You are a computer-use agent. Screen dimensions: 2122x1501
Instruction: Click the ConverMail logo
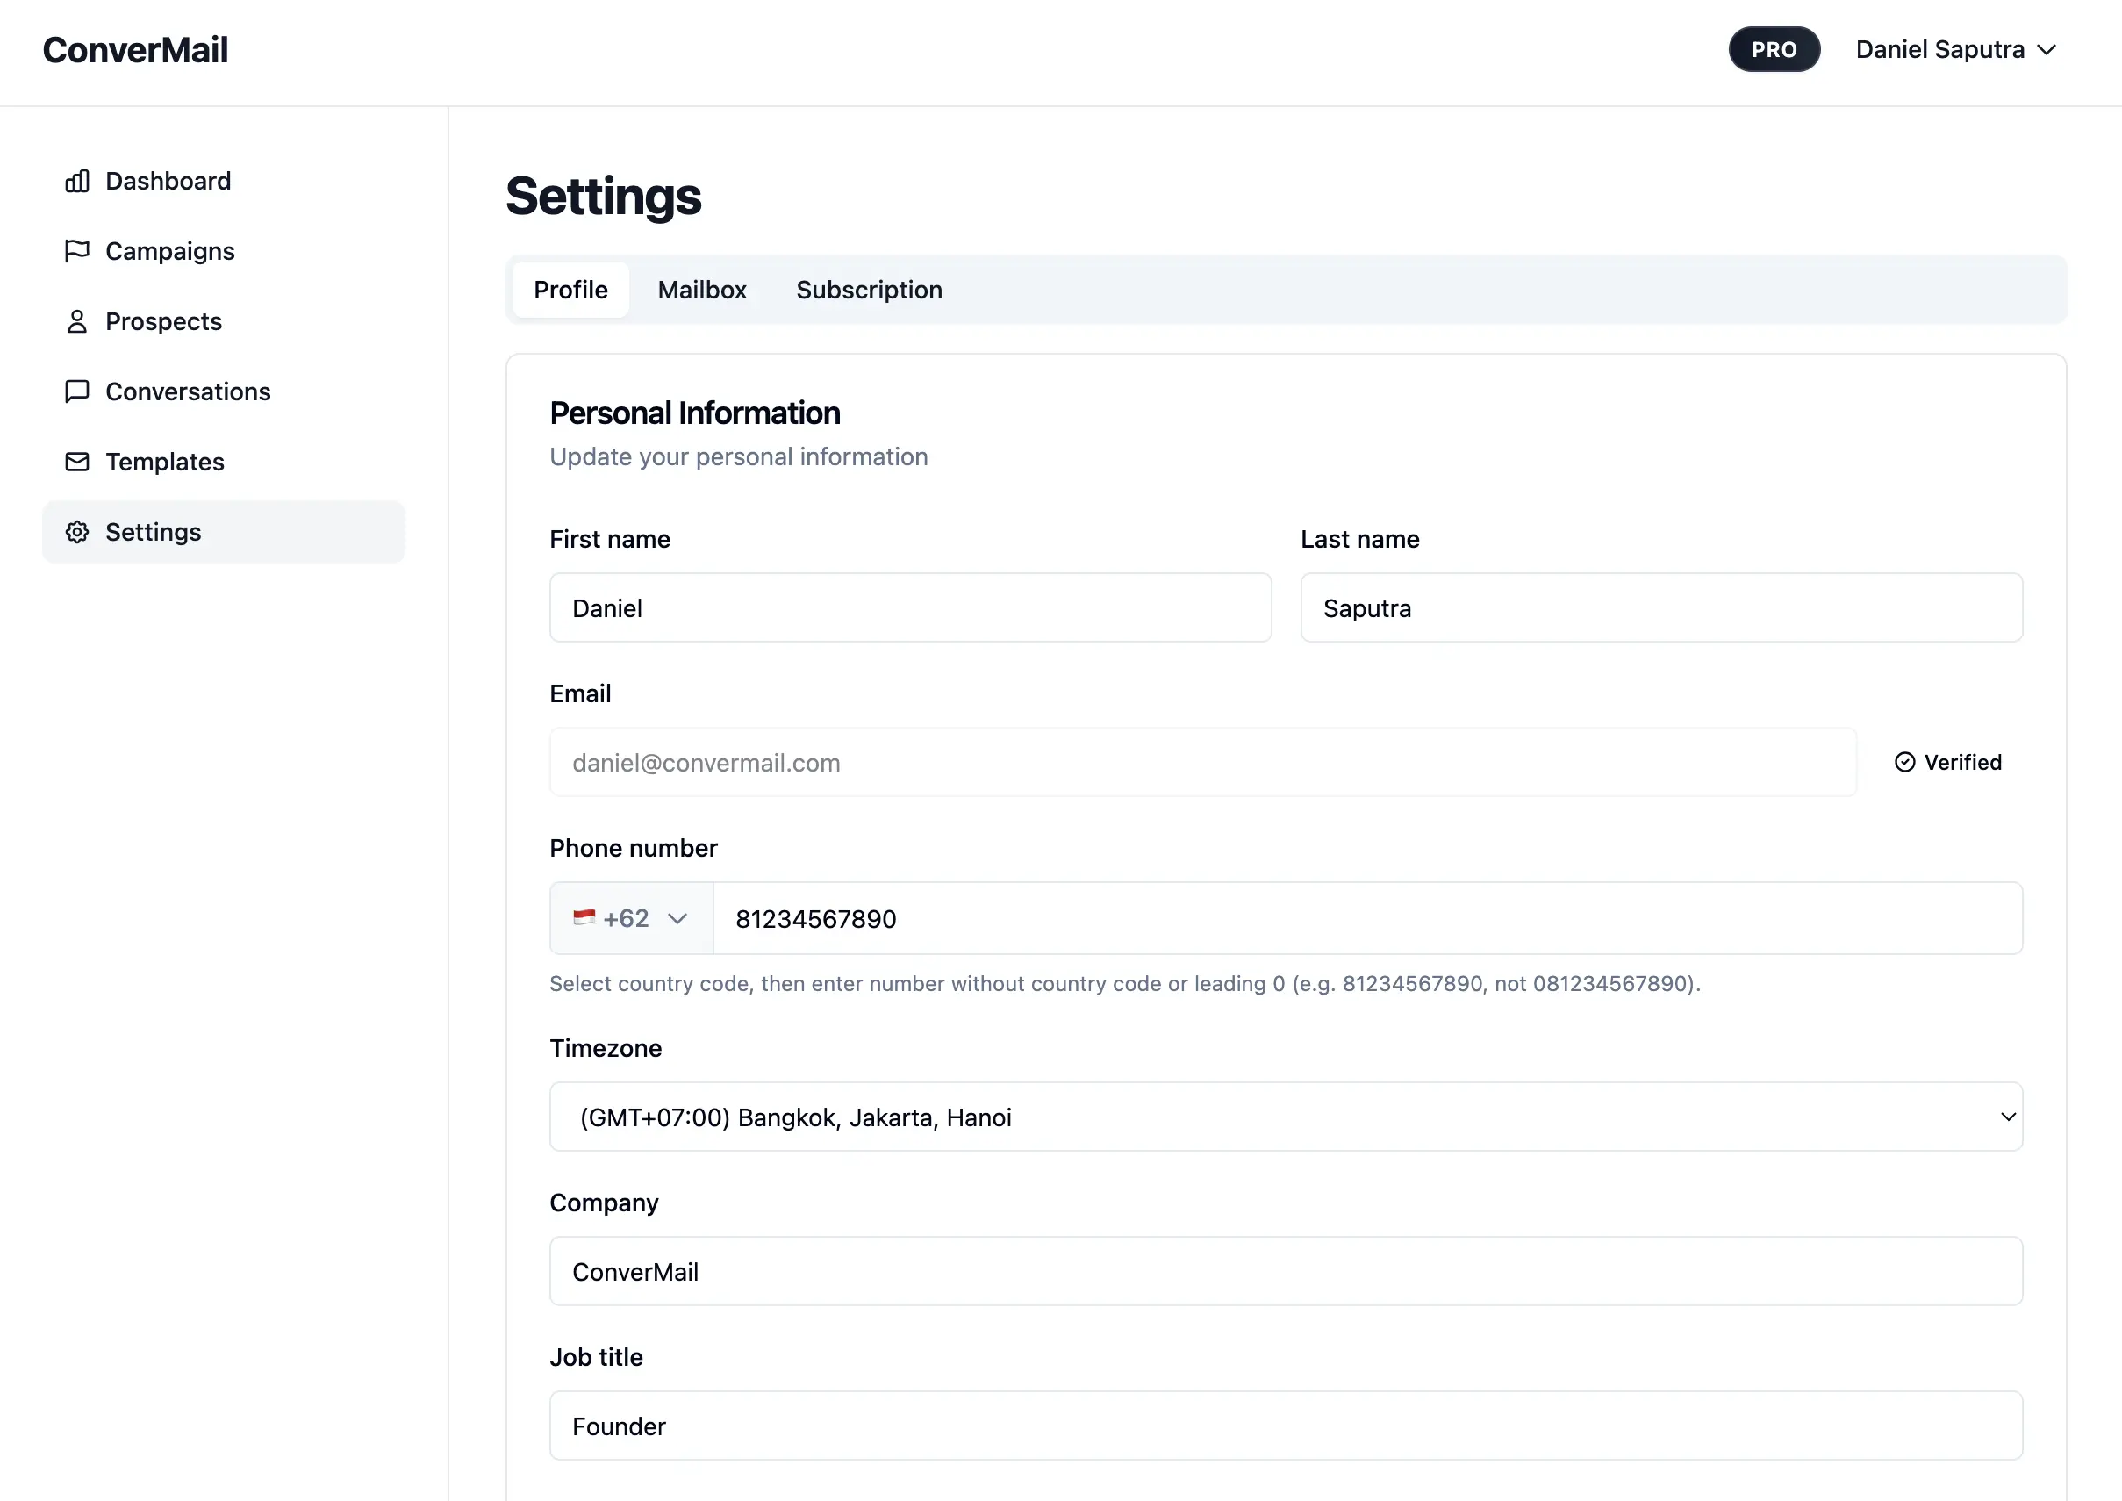pyautogui.click(x=135, y=50)
